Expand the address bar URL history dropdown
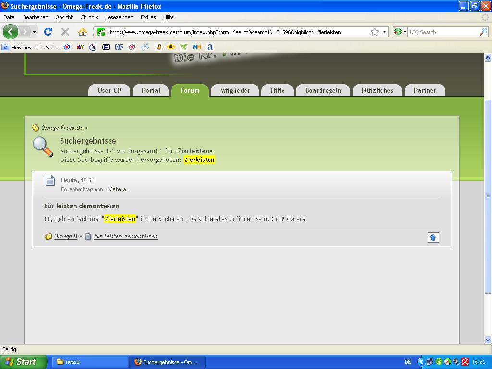The image size is (492, 369). [384, 32]
